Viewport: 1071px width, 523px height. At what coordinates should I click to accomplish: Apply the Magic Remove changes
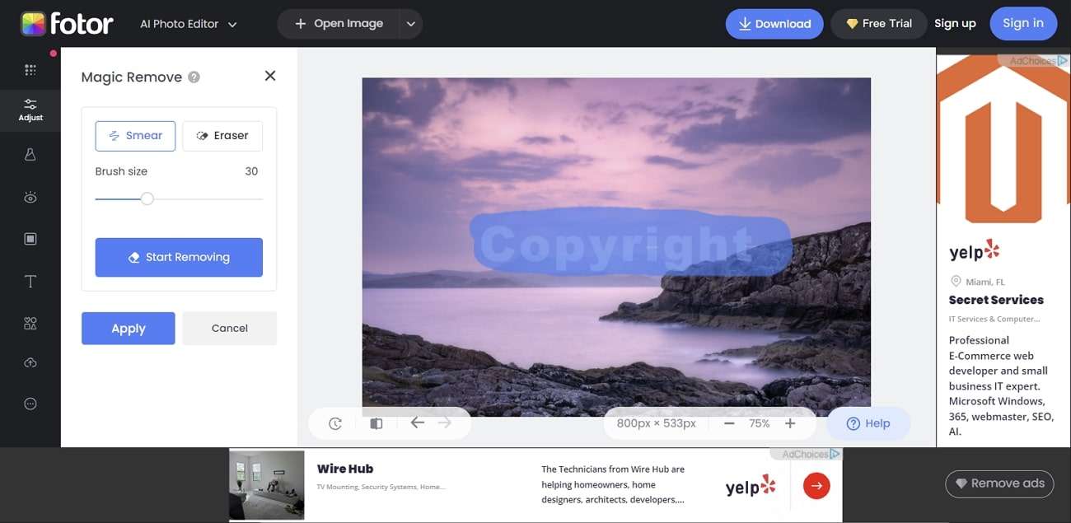(129, 328)
